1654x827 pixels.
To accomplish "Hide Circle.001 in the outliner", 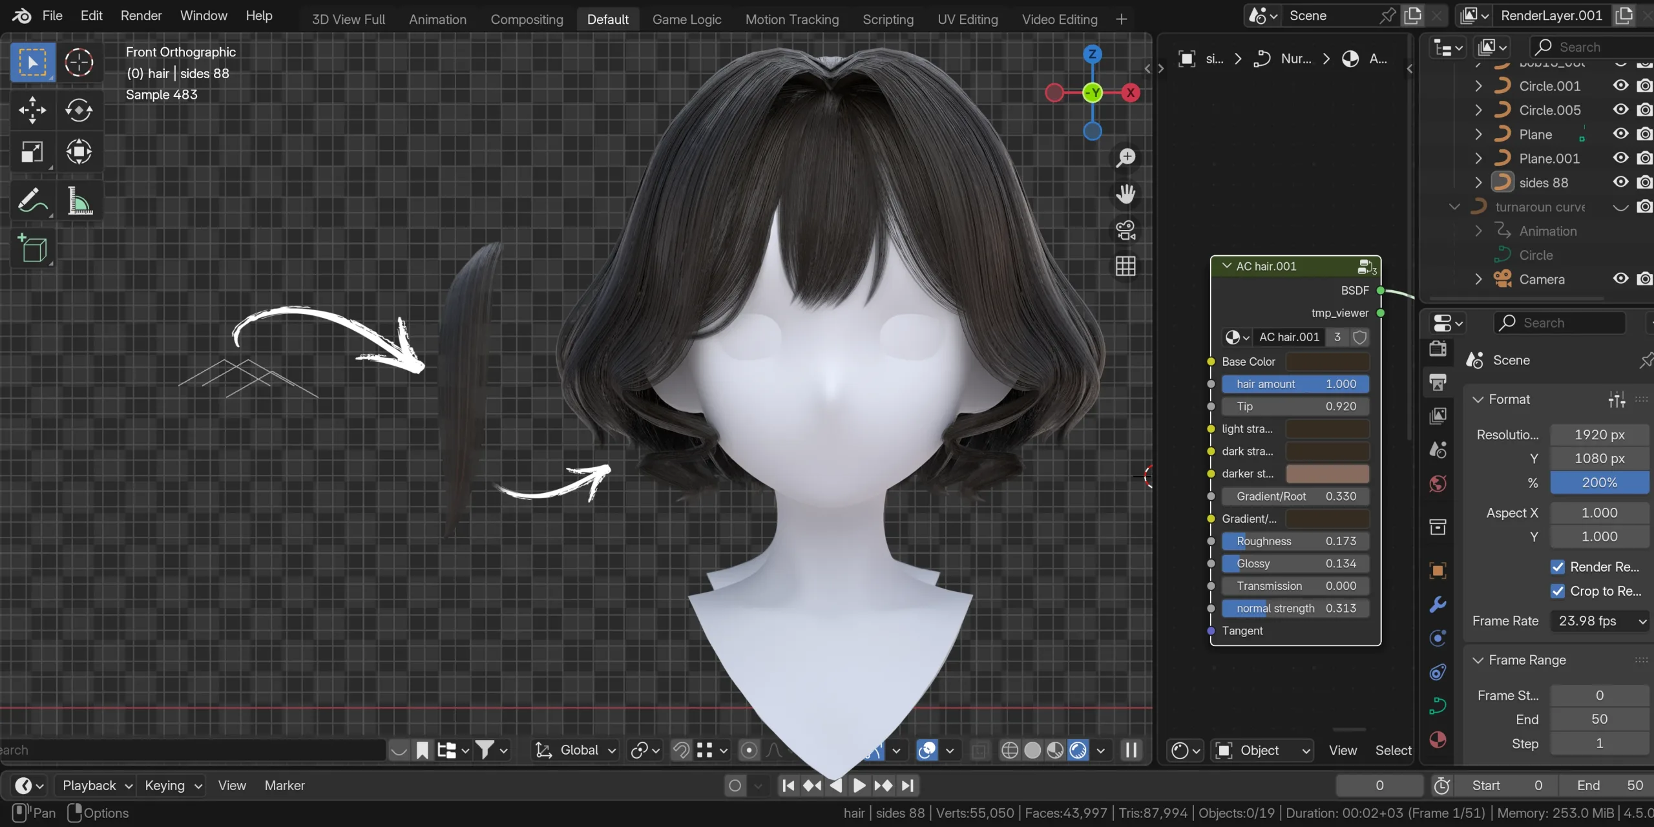I will tap(1620, 85).
